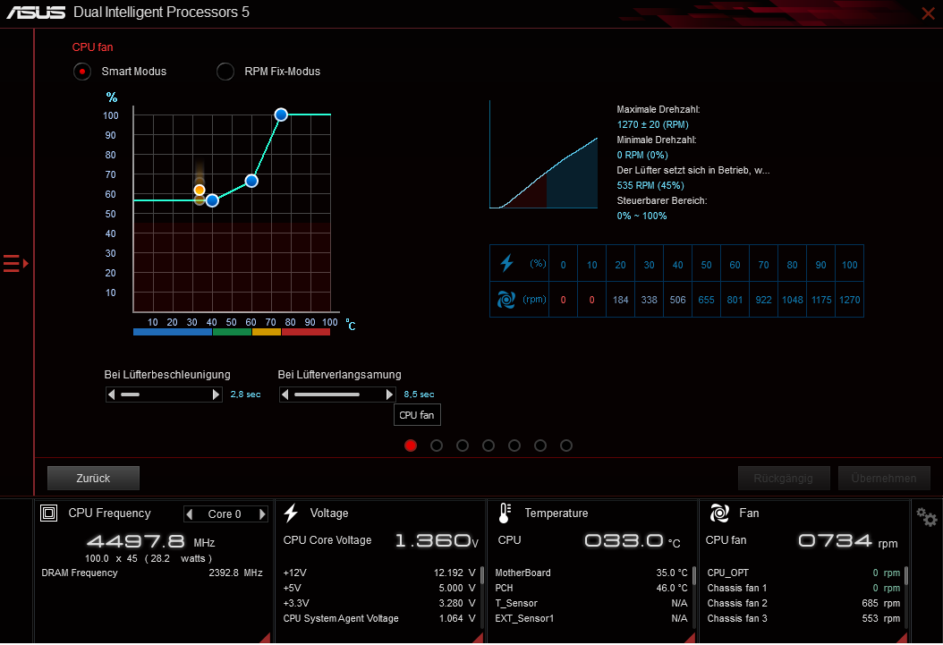
Task: Decrease fan acceleration time left arrow
Action: 111,395
